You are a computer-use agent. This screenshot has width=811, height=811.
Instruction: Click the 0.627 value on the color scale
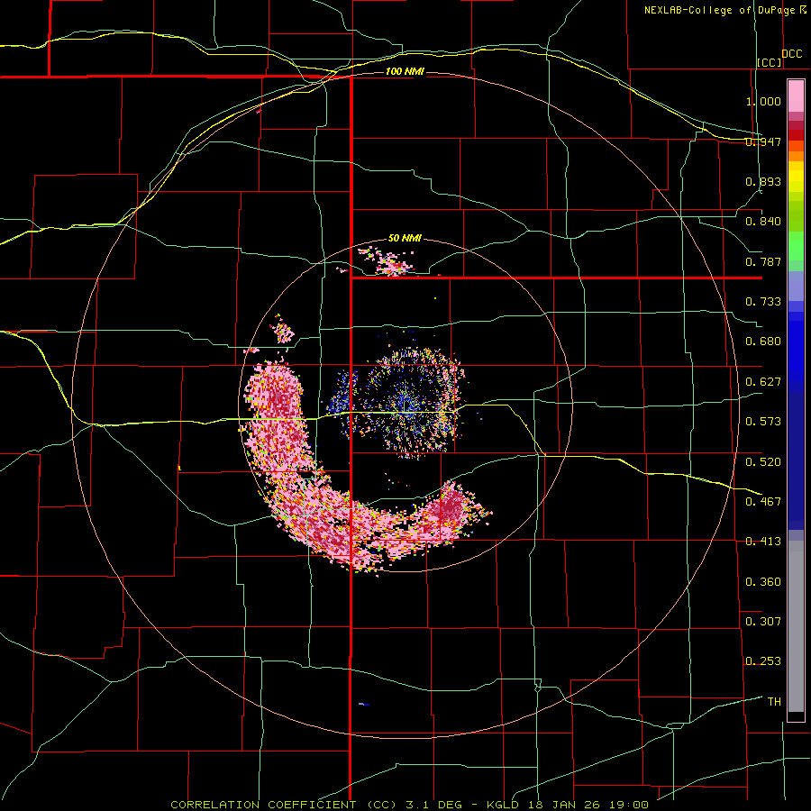tap(763, 382)
